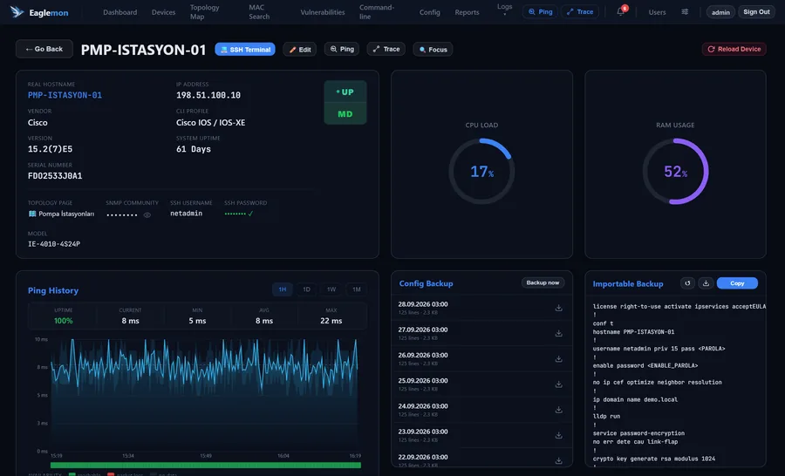Click the Eaglemon logo
The height and width of the screenshot is (476, 785).
click(x=39, y=12)
